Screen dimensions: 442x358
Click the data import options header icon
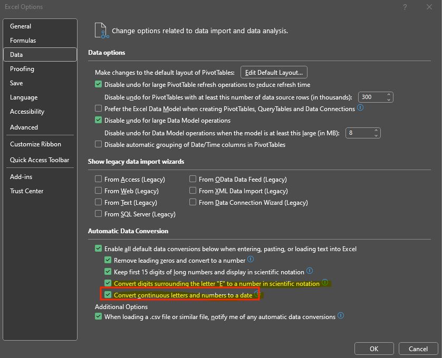point(102,31)
